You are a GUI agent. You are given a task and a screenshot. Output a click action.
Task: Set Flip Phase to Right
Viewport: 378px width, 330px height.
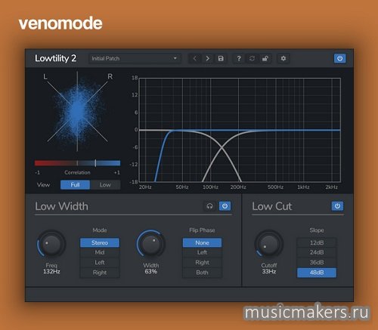pos(202,263)
